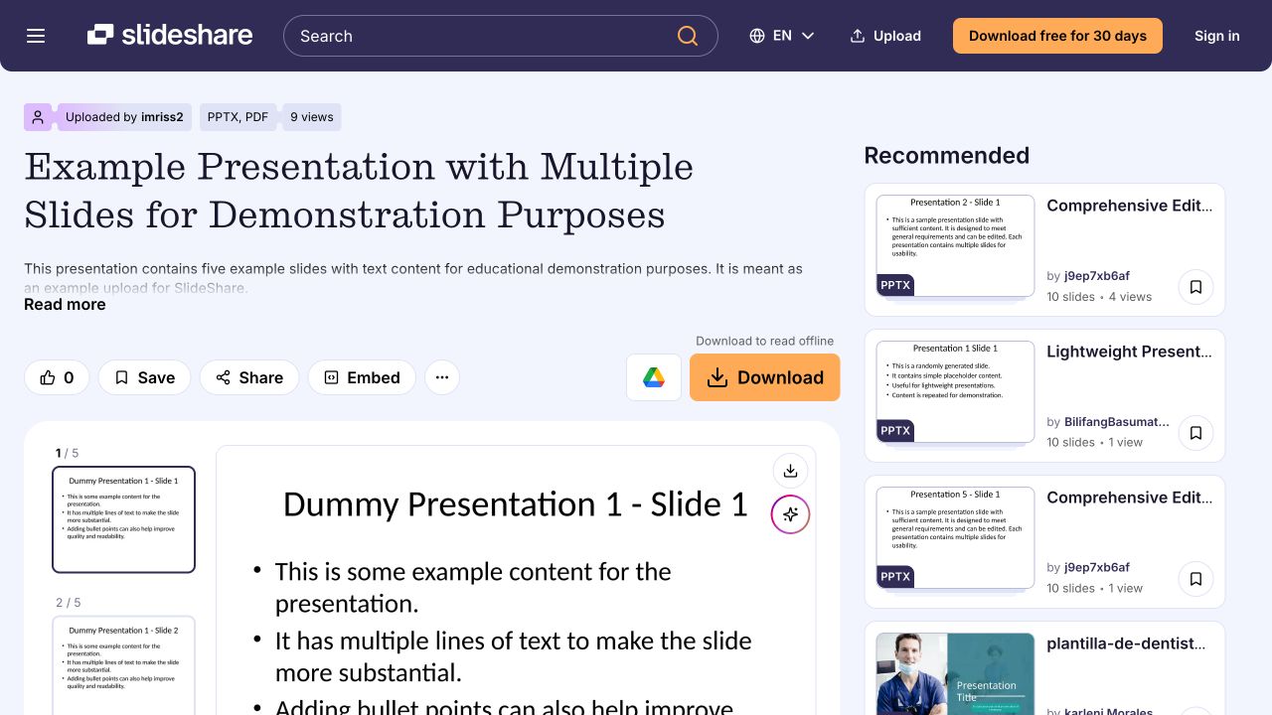Click into the Search input field
The height and width of the screenshot is (715, 1272).
point(501,36)
